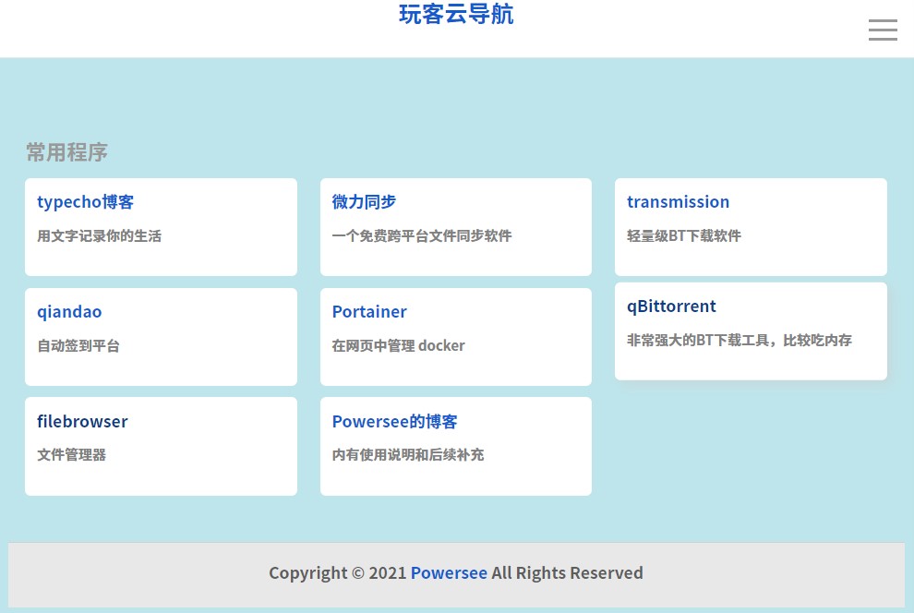Click the description 一个免费跨平台文件同步软件
This screenshot has height=613, width=914.
(x=422, y=236)
